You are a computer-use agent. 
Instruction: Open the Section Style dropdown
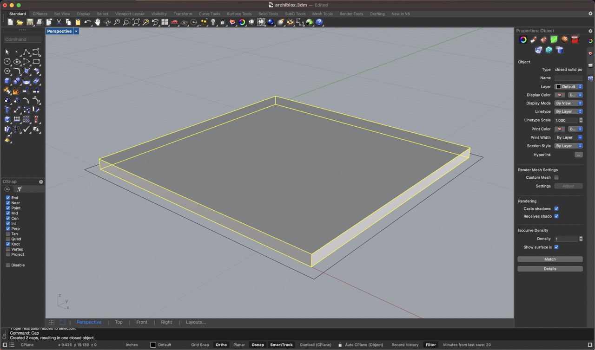569,146
